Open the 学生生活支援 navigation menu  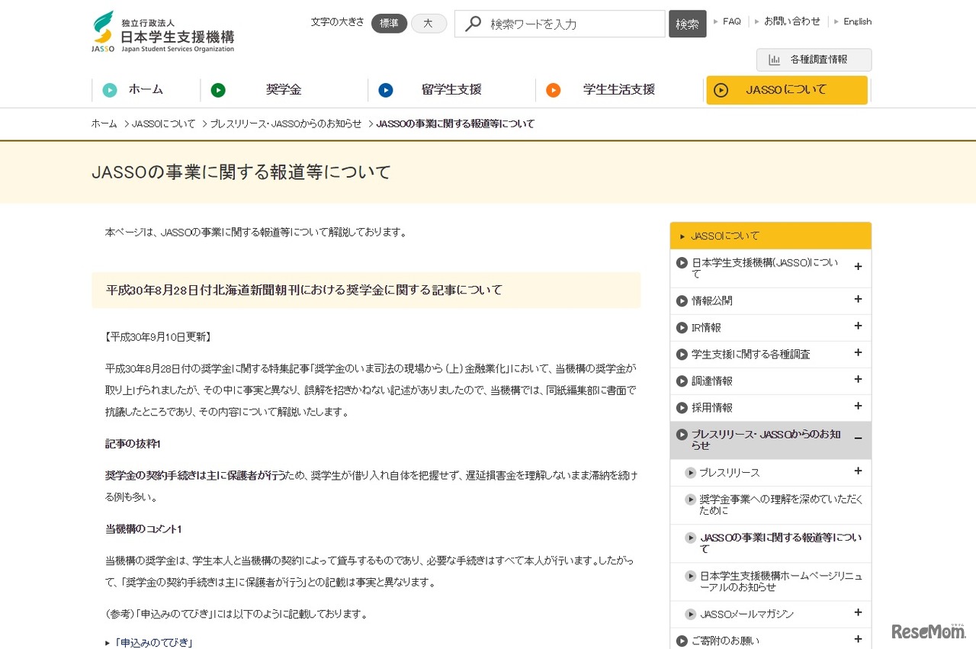[618, 90]
